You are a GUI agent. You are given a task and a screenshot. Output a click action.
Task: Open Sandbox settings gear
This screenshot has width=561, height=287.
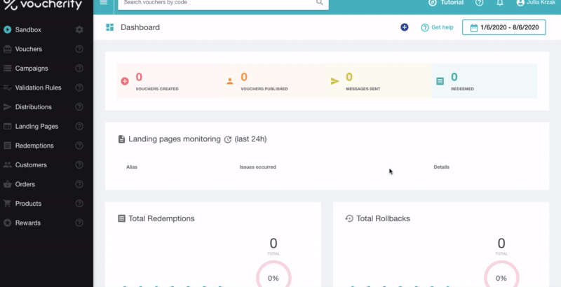(x=79, y=29)
